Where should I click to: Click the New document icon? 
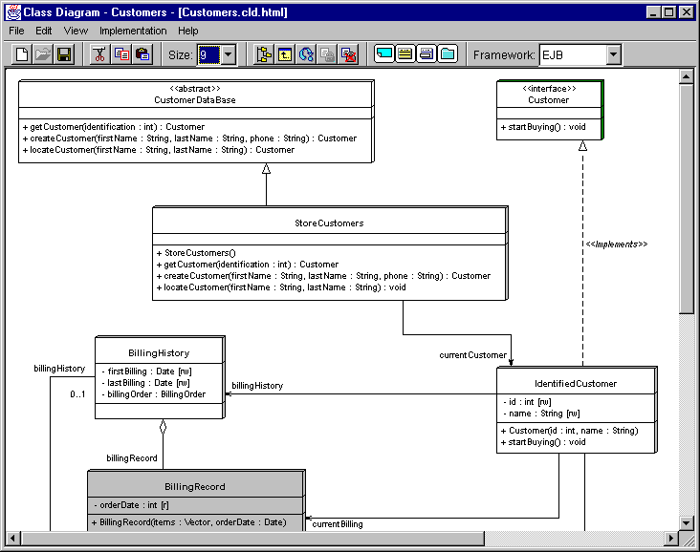click(21, 54)
